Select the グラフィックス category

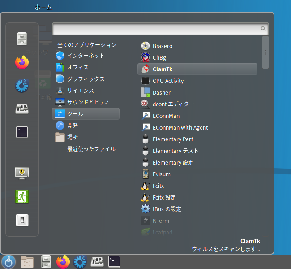tap(86, 79)
